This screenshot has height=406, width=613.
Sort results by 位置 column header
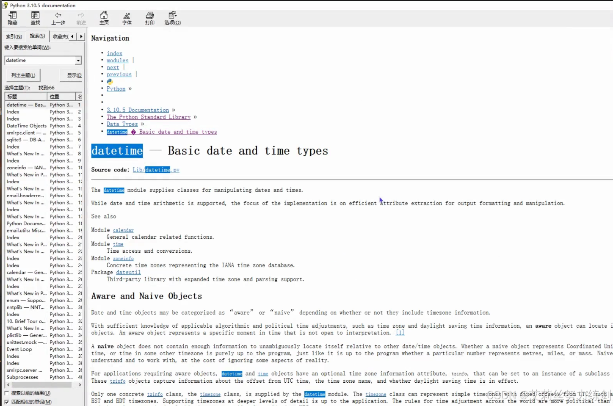(61, 97)
